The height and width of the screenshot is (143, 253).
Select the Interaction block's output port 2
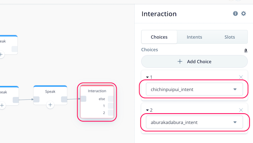[111, 113]
